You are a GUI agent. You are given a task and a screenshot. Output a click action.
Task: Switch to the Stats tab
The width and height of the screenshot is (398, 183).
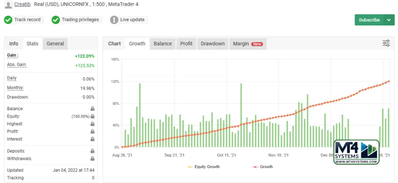coord(32,44)
